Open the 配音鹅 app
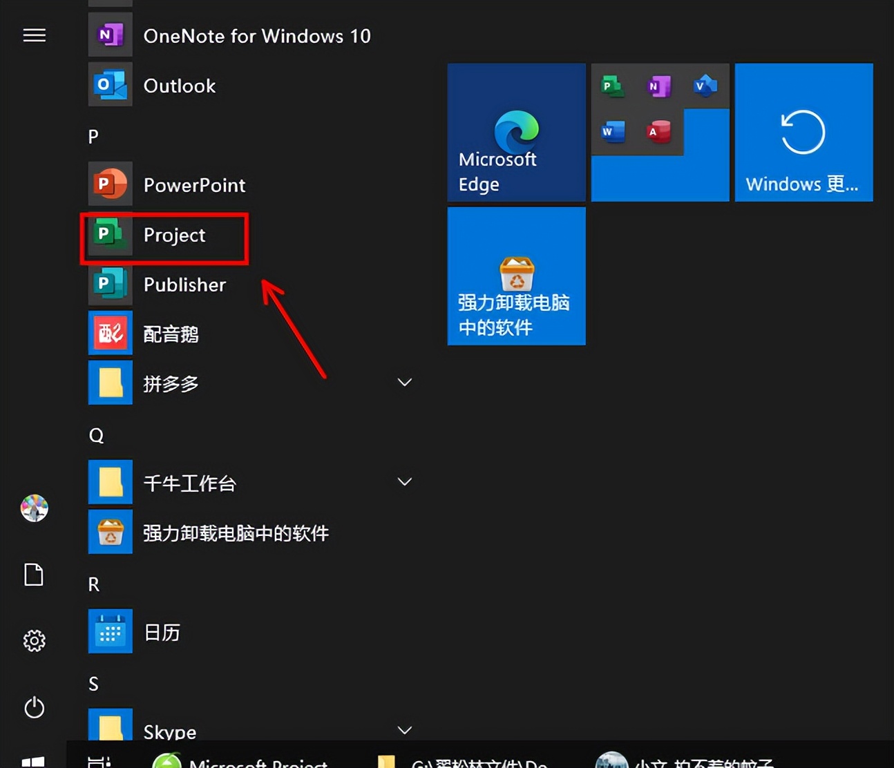The height and width of the screenshot is (768, 894). click(171, 334)
